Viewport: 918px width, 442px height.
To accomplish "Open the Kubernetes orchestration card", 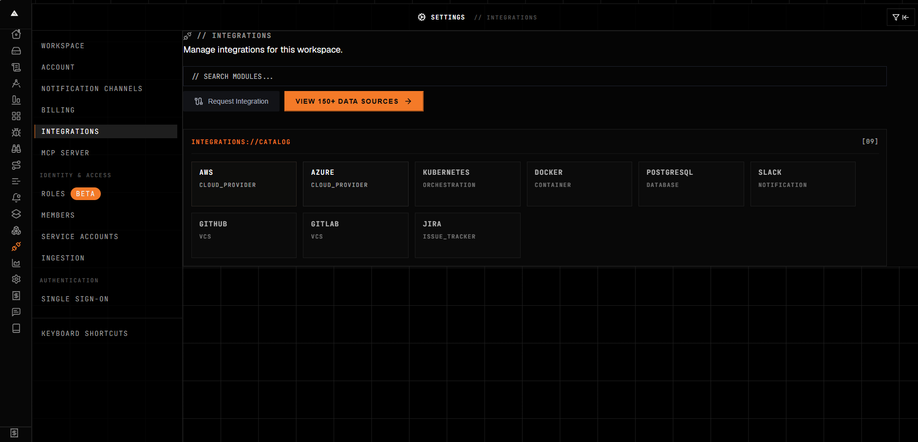I will (x=468, y=184).
